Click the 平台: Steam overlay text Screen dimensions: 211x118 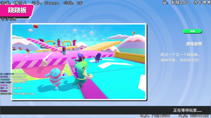[45, 3]
